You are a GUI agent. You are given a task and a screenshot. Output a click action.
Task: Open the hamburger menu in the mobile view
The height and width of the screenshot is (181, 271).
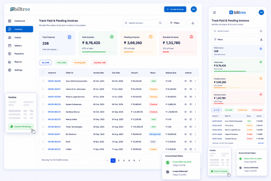coord(214,13)
